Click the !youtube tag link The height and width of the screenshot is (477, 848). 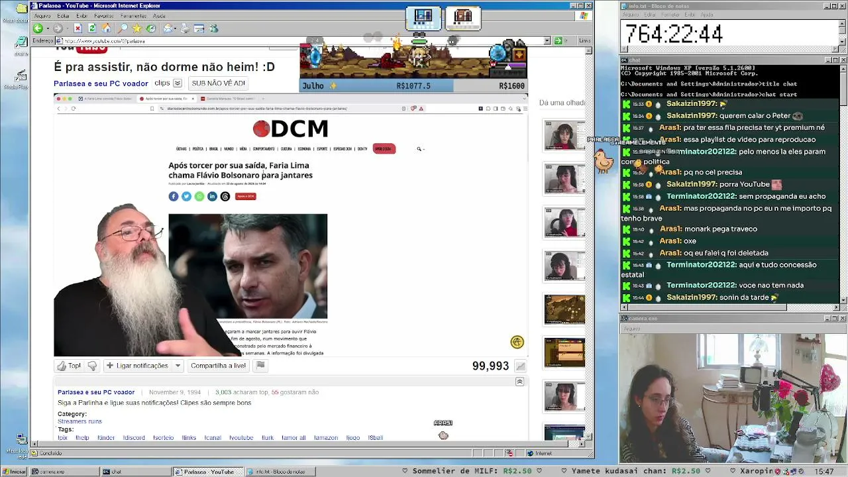[x=241, y=438]
